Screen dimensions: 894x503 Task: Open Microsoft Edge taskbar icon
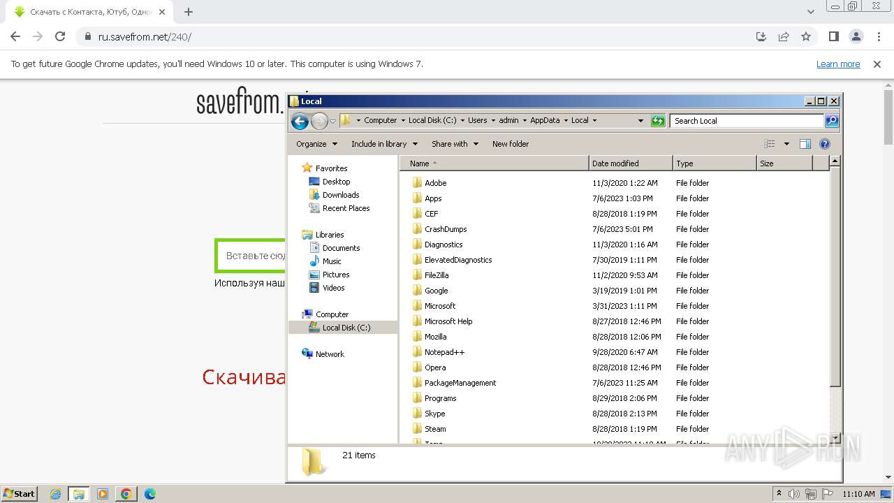(x=150, y=494)
